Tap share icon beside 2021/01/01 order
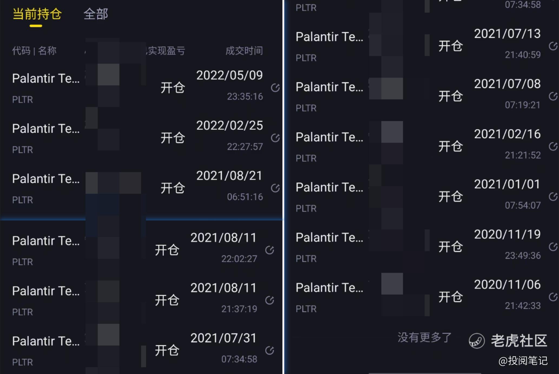The image size is (559, 374). click(553, 196)
